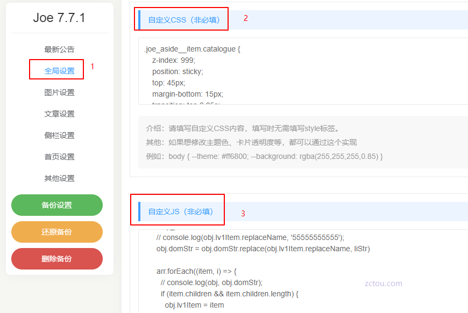Click the 自定义JS（非必填）section header

(181, 210)
